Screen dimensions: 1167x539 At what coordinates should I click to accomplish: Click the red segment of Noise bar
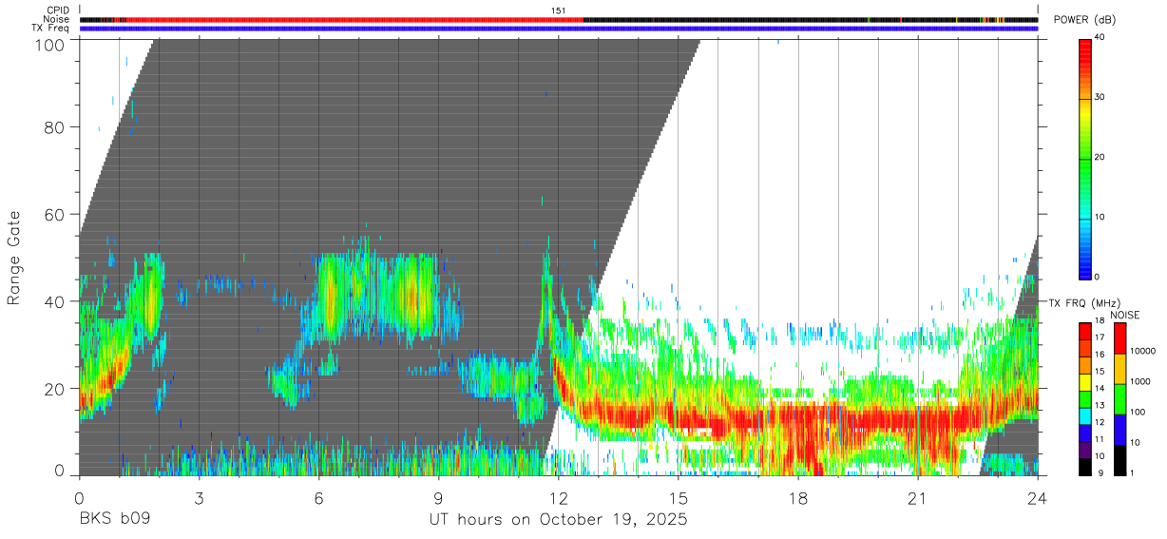pyautogui.click(x=354, y=19)
